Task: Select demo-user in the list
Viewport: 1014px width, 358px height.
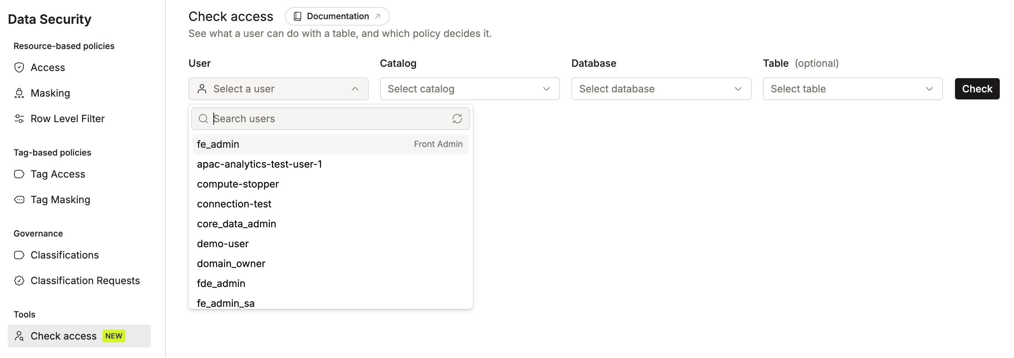Action: pyautogui.click(x=330, y=244)
